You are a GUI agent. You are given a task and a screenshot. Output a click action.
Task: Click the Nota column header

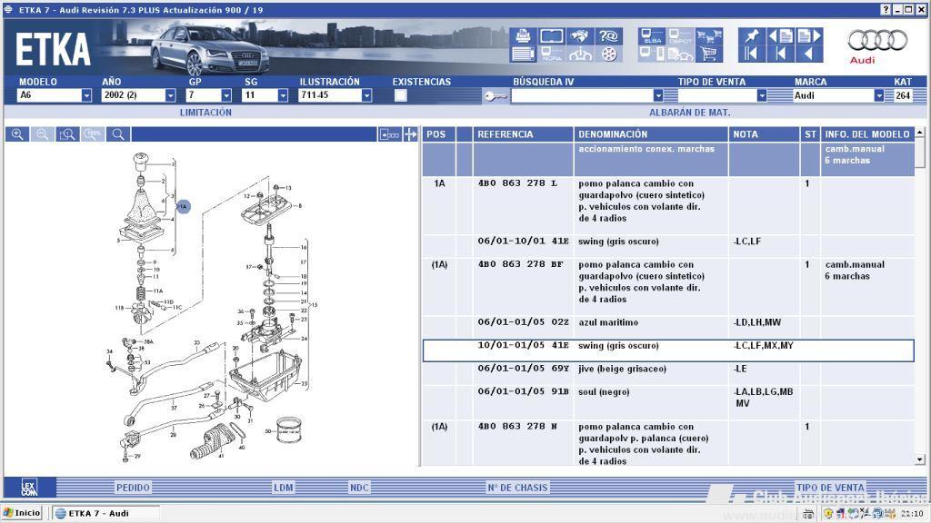pos(764,134)
